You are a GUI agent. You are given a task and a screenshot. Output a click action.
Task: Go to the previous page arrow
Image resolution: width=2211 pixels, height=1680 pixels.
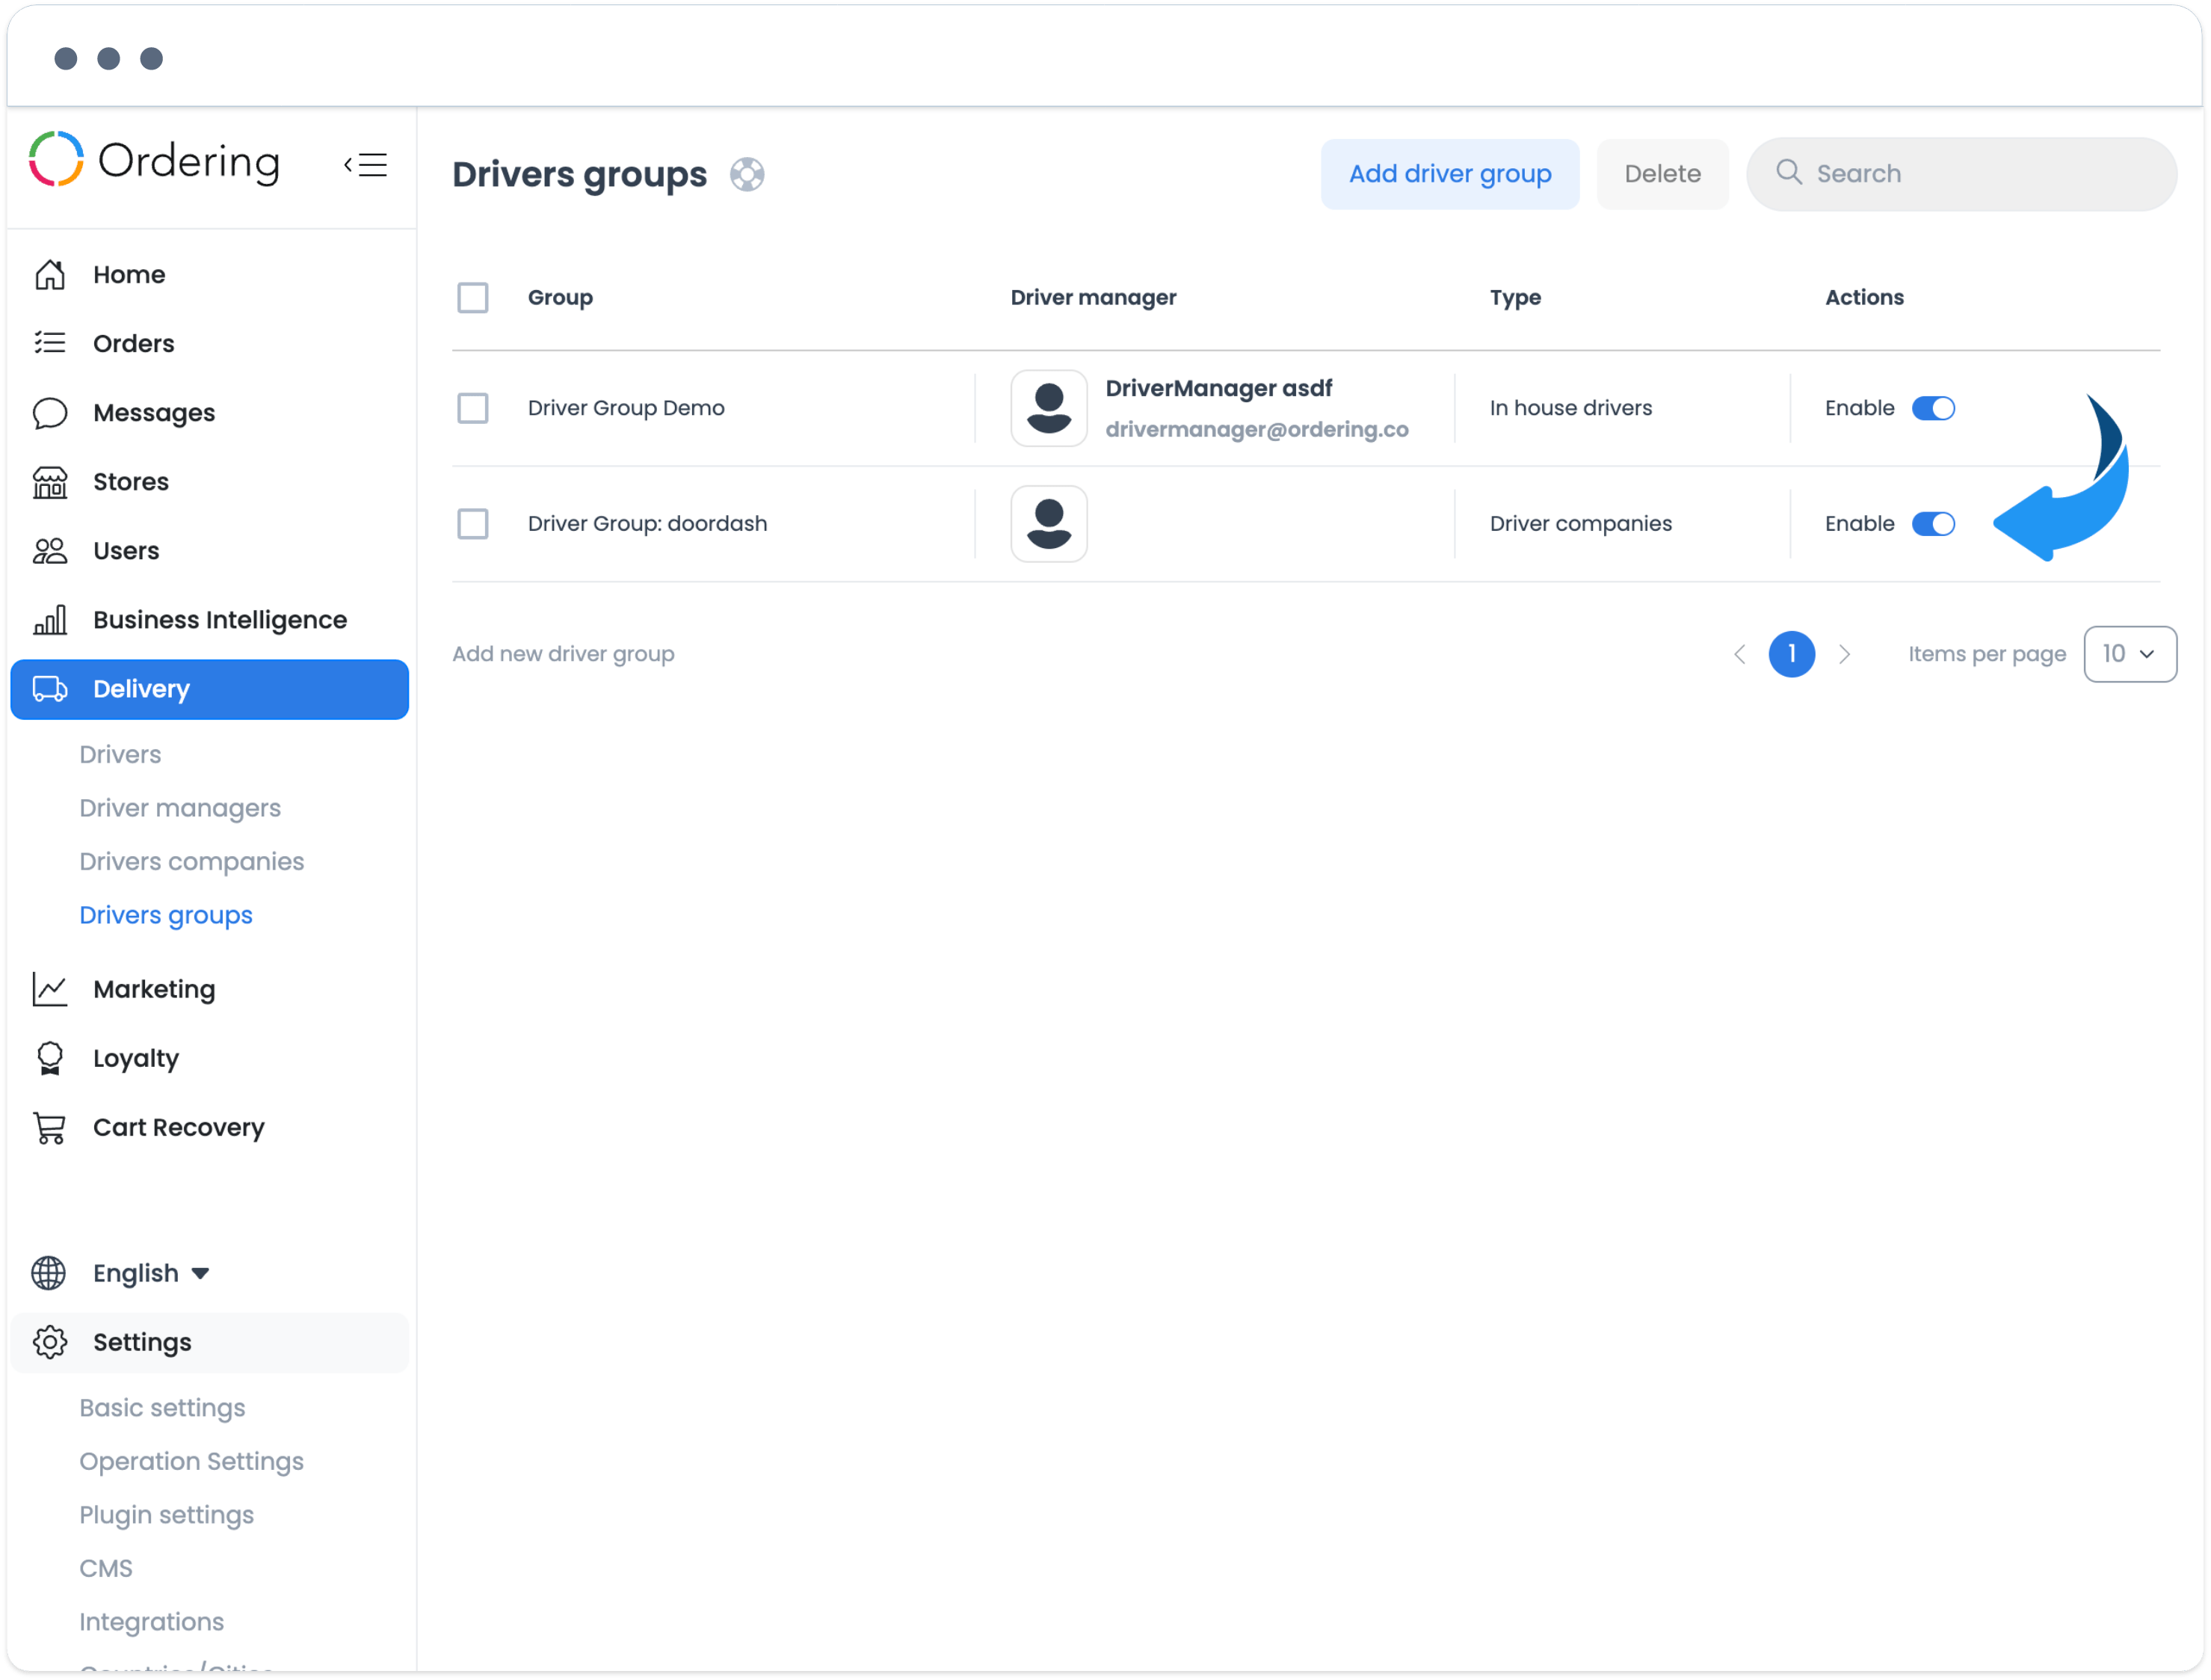click(1739, 654)
